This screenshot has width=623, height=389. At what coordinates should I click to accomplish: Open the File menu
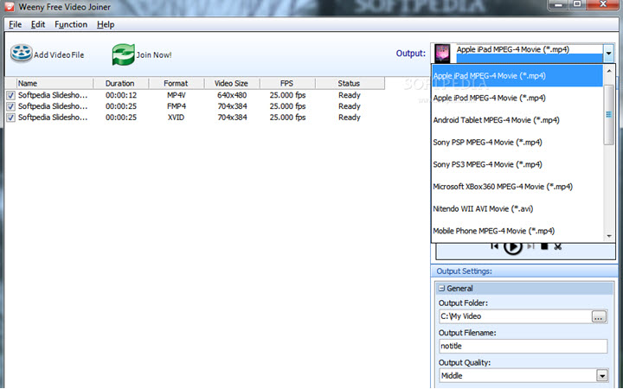pyautogui.click(x=15, y=24)
